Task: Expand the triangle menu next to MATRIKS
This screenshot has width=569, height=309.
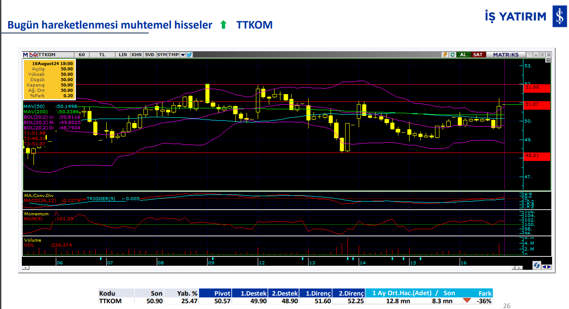Action: point(529,54)
